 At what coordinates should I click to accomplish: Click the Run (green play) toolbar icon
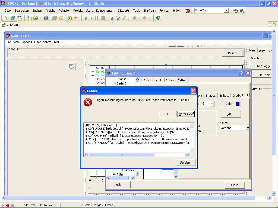86,18
